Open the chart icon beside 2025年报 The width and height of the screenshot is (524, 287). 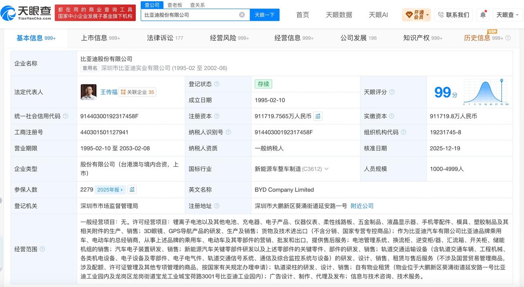[132, 189]
